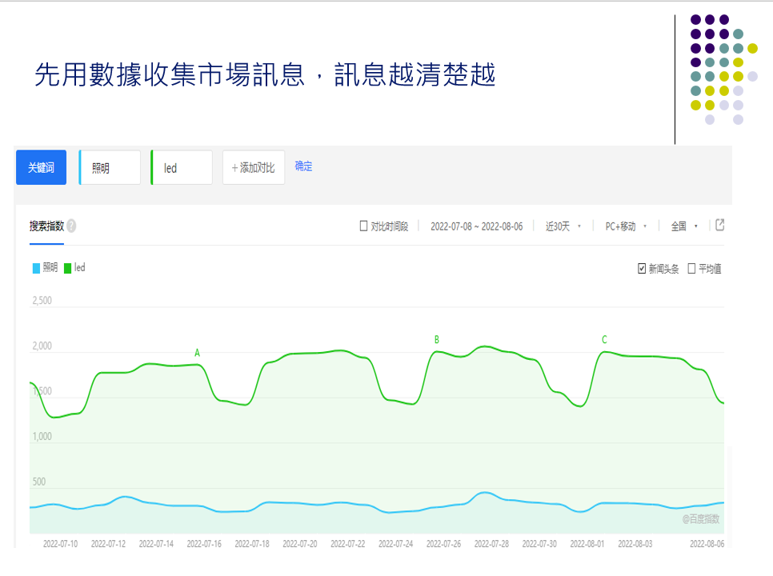Image resolution: width=773 pixels, height=576 pixels.
Task: Click the 照明 keyword input field
Action: pos(110,168)
